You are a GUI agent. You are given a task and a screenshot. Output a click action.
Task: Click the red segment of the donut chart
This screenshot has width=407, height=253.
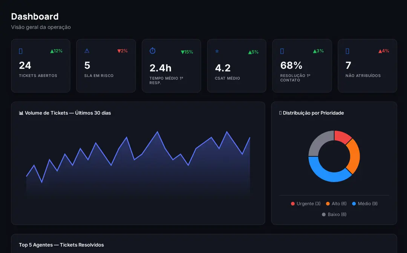click(x=342, y=137)
